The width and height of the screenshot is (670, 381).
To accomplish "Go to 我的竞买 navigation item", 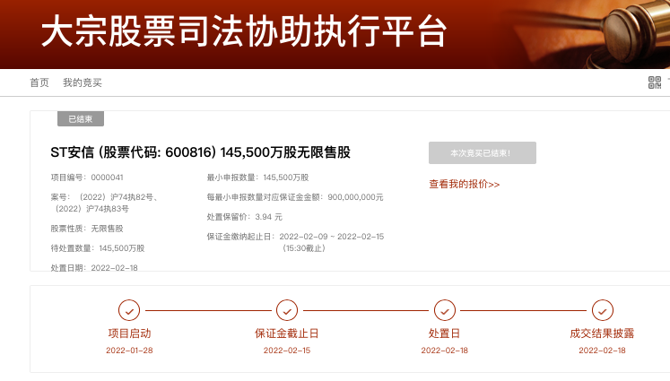I will [x=83, y=82].
